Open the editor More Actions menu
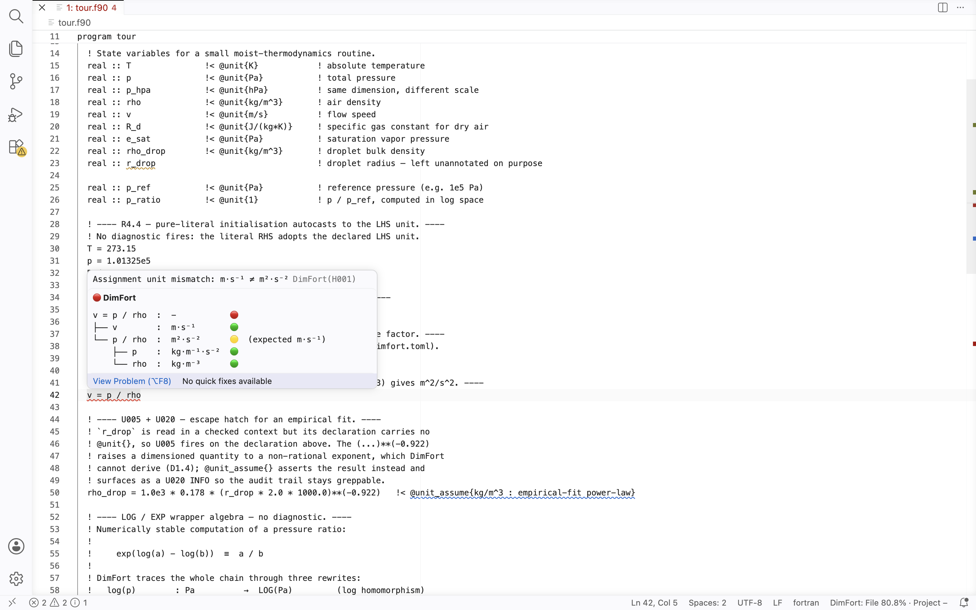976x610 pixels. (x=960, y=8)
